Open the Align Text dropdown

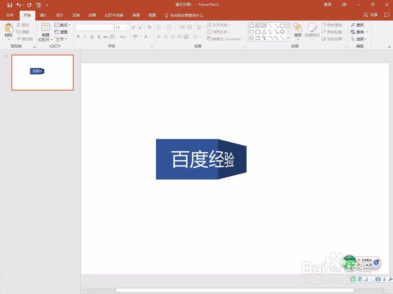(x=218, y=32)
